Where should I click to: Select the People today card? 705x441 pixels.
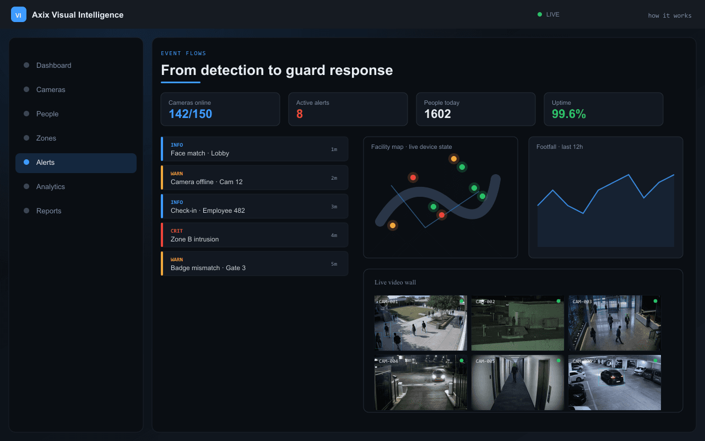click(476, 109)
